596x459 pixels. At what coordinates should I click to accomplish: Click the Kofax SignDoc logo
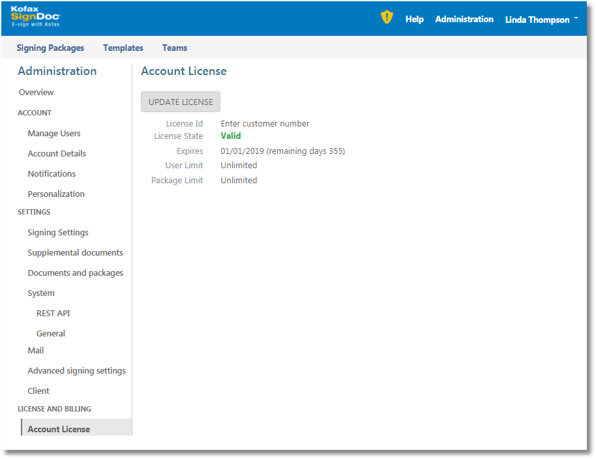point(35,16)
